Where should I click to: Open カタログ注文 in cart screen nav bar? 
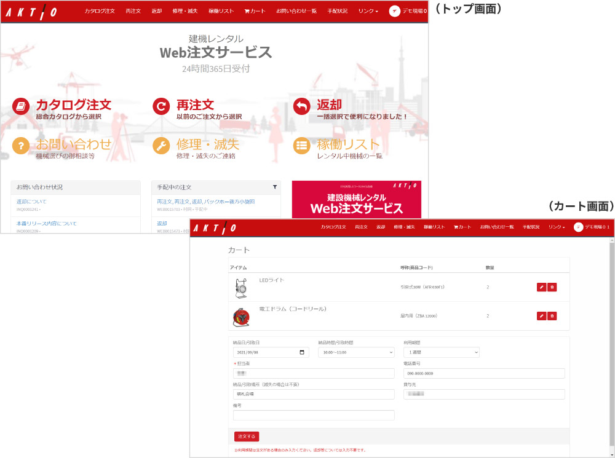(x=333, y=227)
